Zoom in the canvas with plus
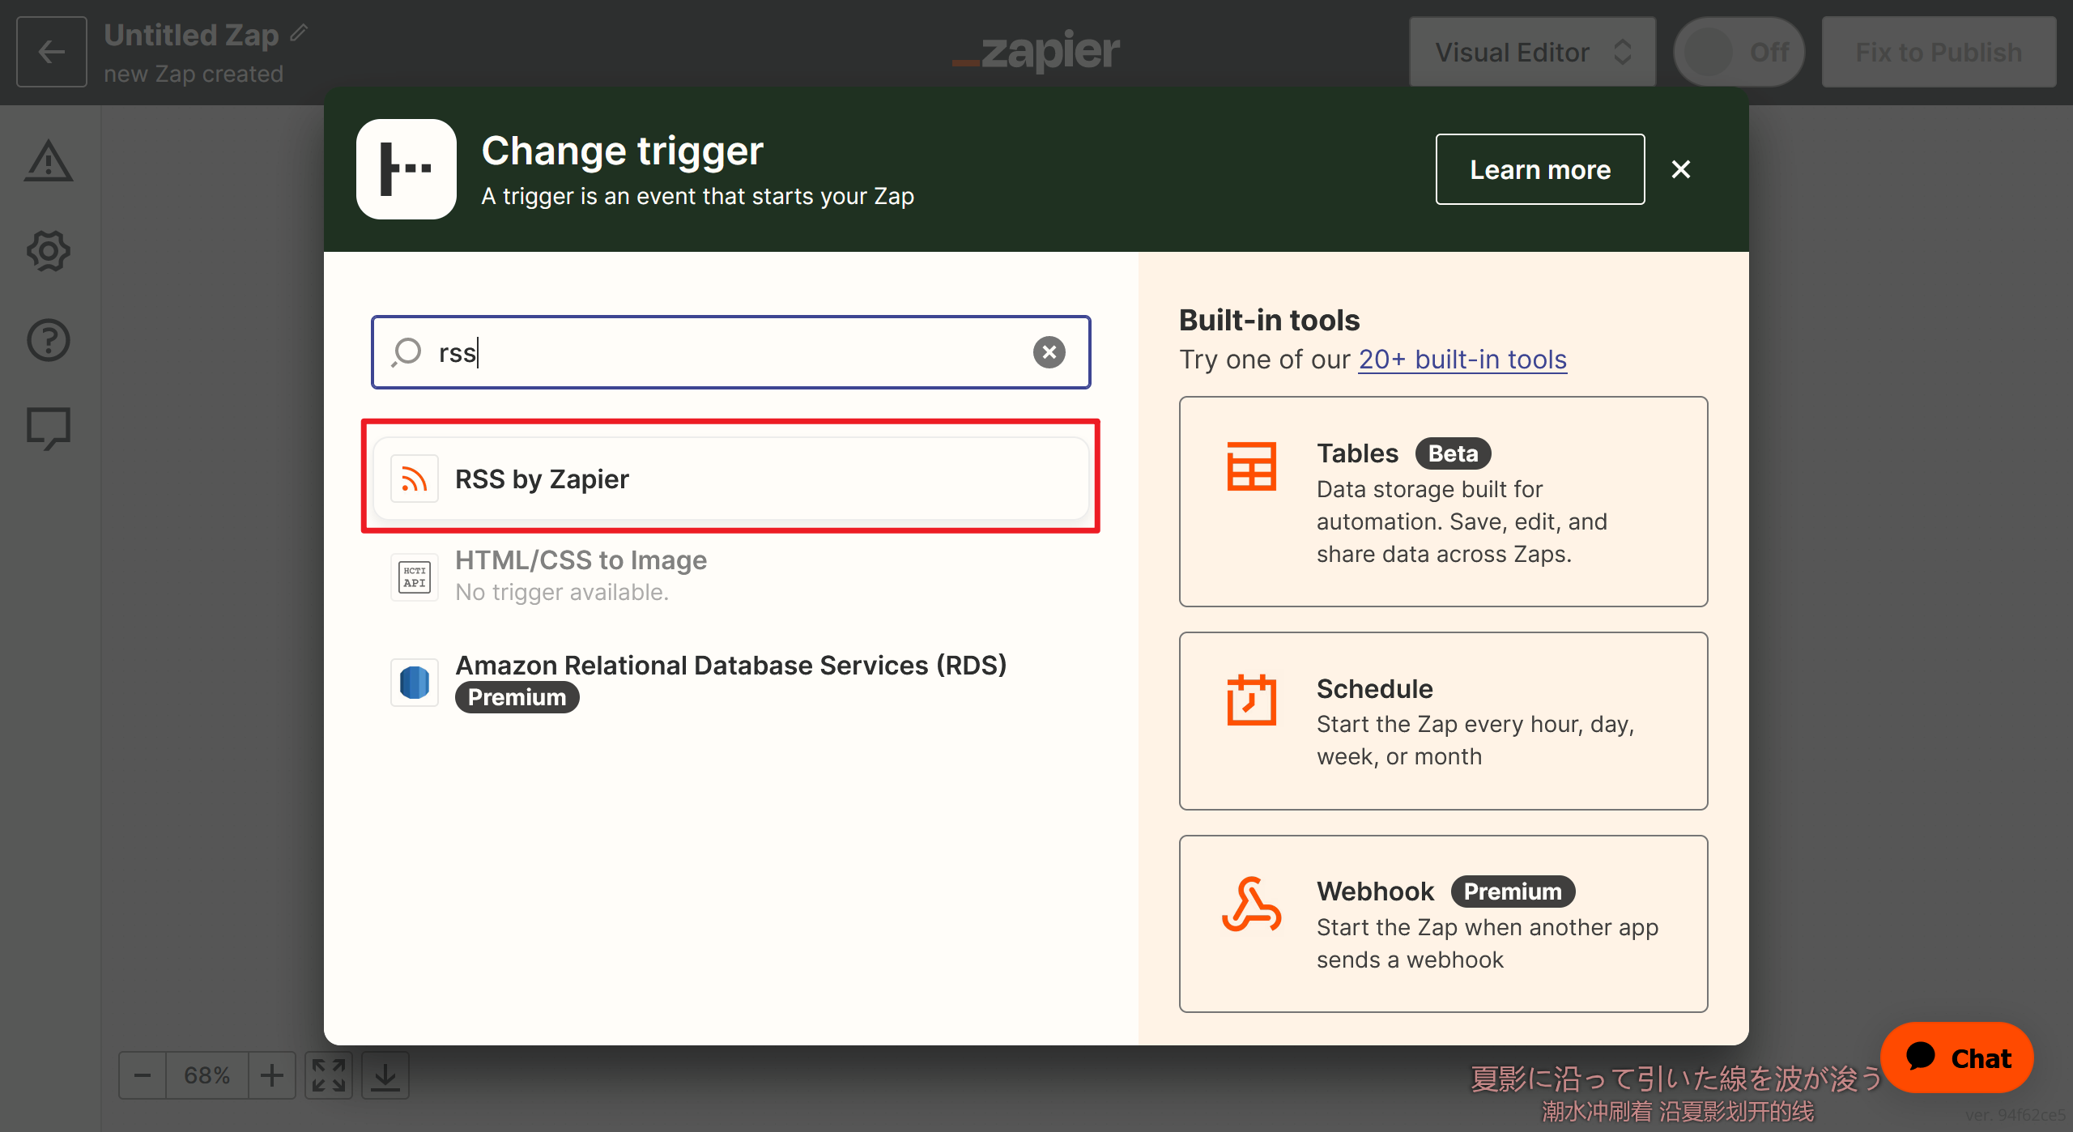2073x1132 pixels. 272,1075
